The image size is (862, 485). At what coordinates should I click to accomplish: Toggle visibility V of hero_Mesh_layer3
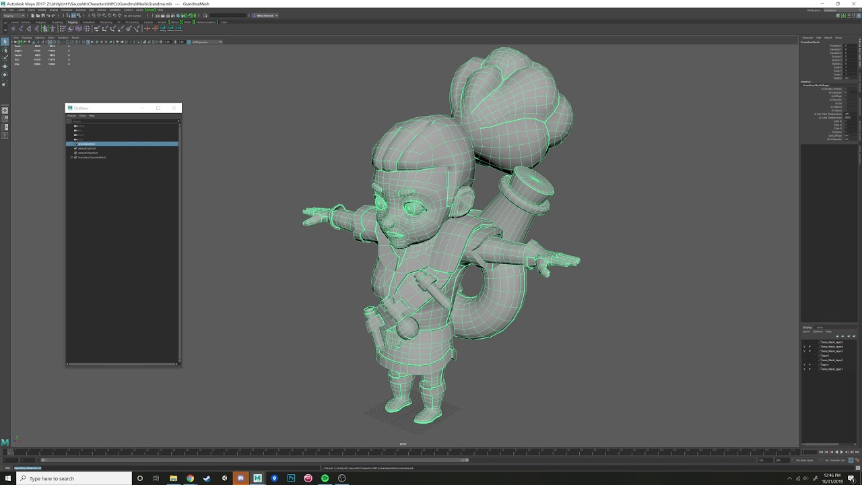[804, 351]
